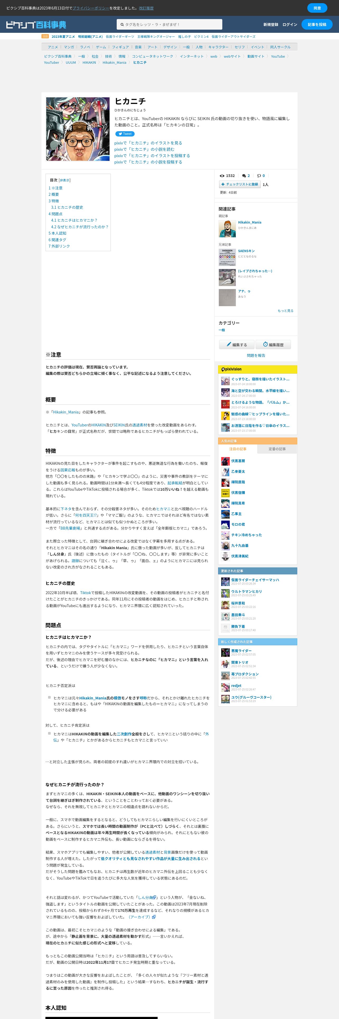Click the 同意 consent button
Screen dimensions: 339x1019
click(x=317, y=8)
